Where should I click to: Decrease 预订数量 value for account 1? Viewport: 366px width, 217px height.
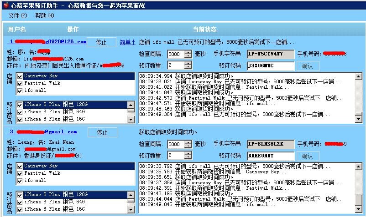click(x=188, y=67)
